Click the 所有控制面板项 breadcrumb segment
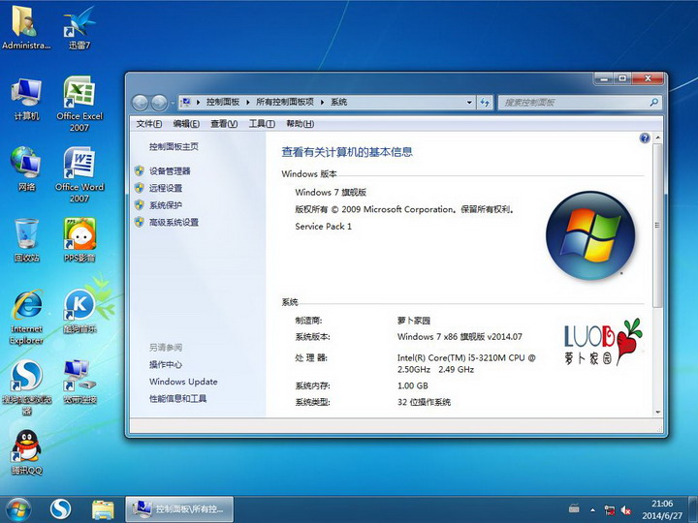The width and height of the screenshot is (698, 523). pyautogui.click(x=285, y=103)
